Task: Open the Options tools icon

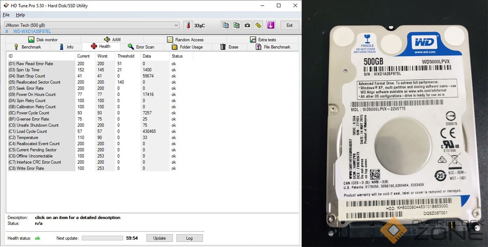Action: pos(259,25)
